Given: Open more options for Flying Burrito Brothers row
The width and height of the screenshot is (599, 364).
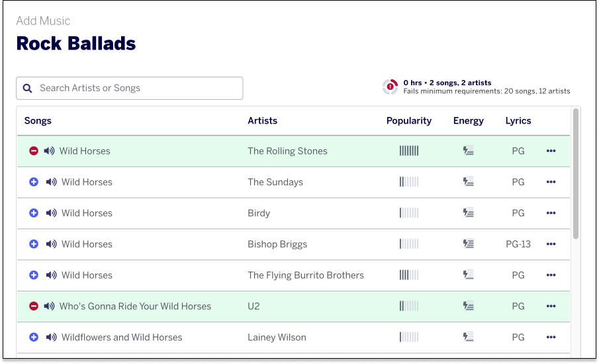Looking at the screenshot, I should (x=551, y=275).
